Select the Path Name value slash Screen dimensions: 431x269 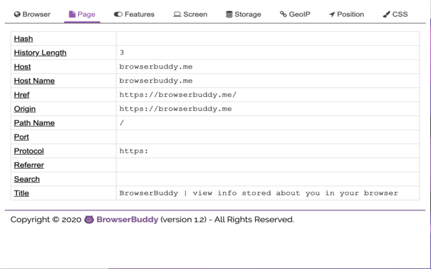click(122, 122)
